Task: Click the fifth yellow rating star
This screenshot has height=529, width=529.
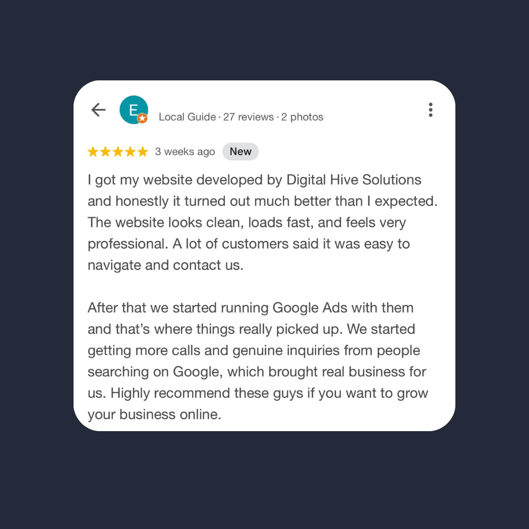Action: [x=142, y=152]
